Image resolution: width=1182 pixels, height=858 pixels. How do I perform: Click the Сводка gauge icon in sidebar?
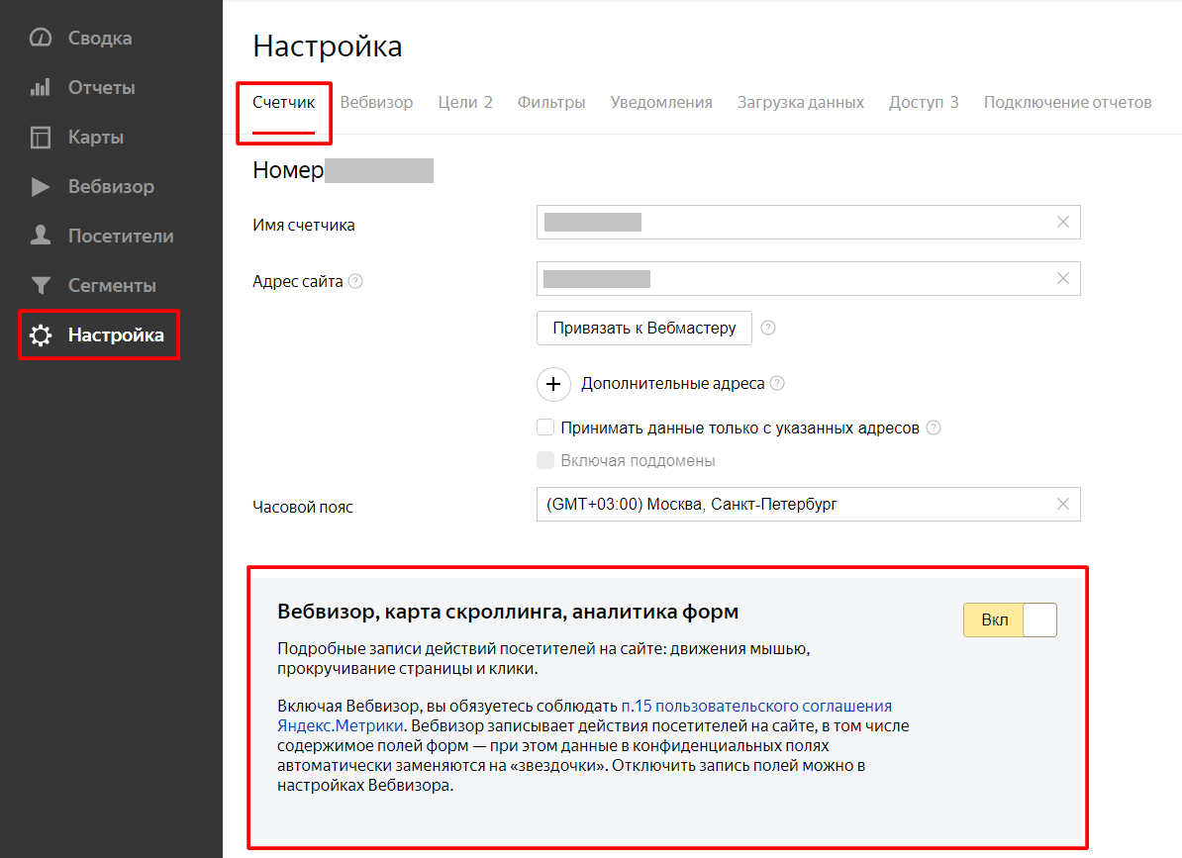click(x=40, y=39)
